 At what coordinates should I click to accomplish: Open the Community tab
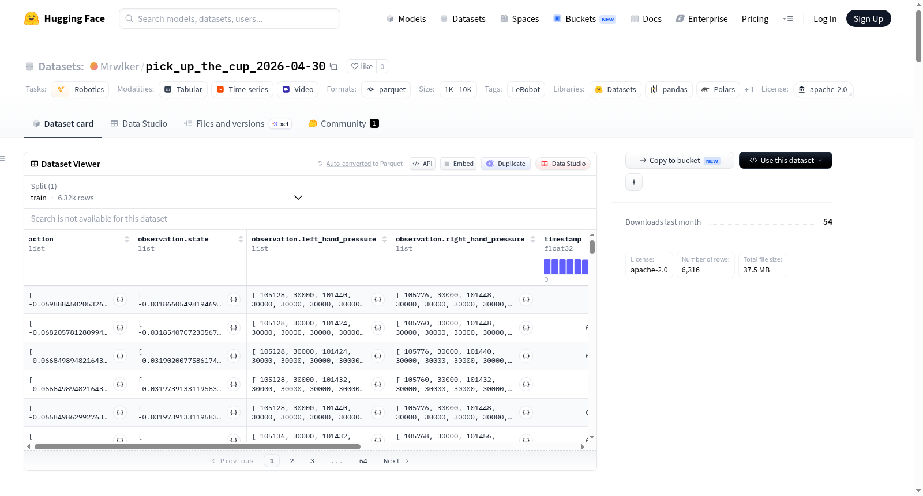click(343, 124)
